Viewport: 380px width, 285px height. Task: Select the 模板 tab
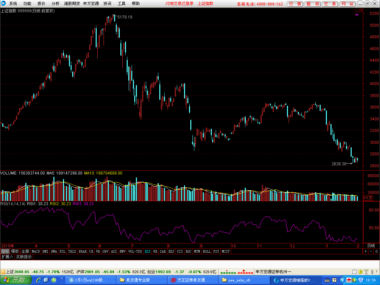(x=15, y=251)
